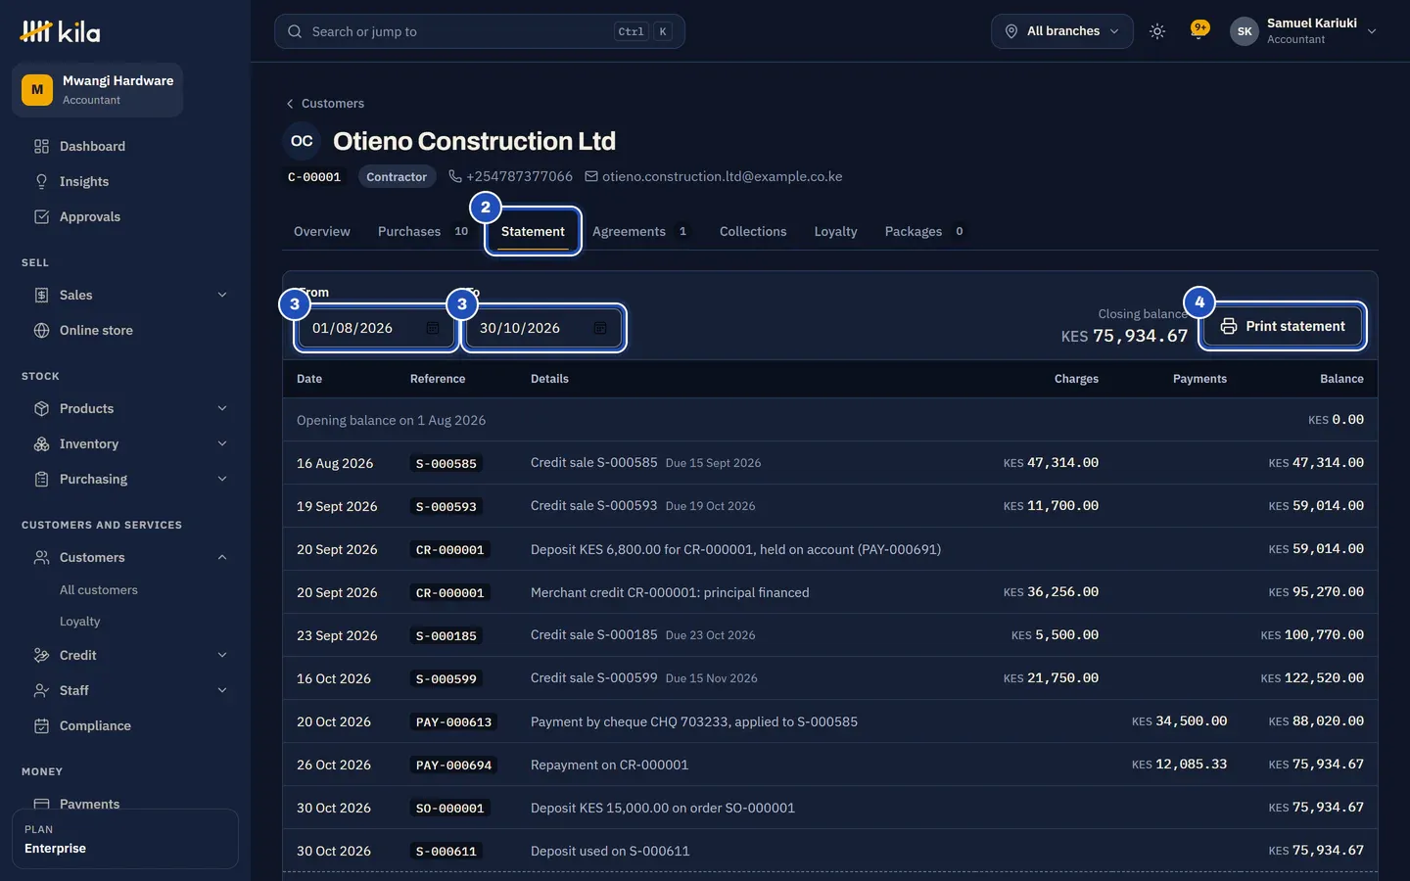Viewport: 1410px width, 881px height.
Task: Expand the Inventory menu chevron
Action: click(222, 443)
